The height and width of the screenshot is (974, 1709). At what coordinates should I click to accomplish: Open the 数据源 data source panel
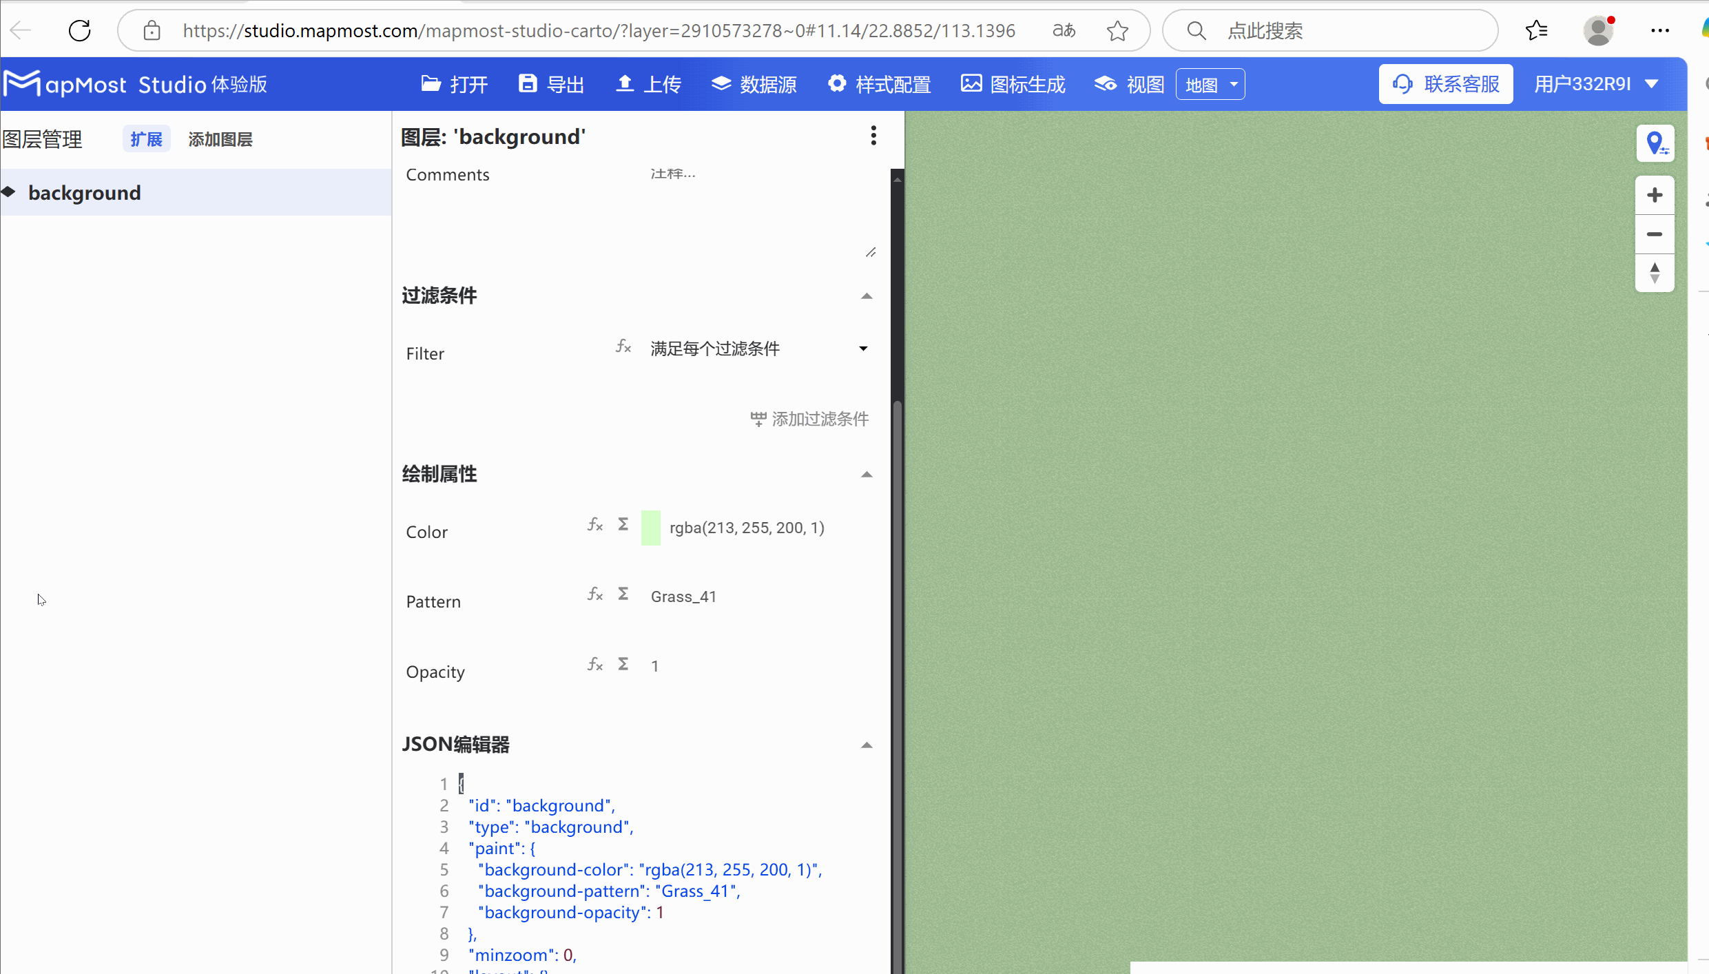tap(754, 83)
